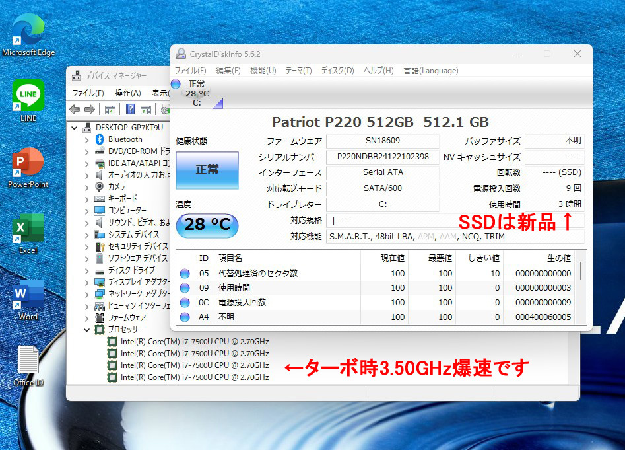Open the 機能(U) menu
The image size is (625, 450).
(x=263, y=71)
